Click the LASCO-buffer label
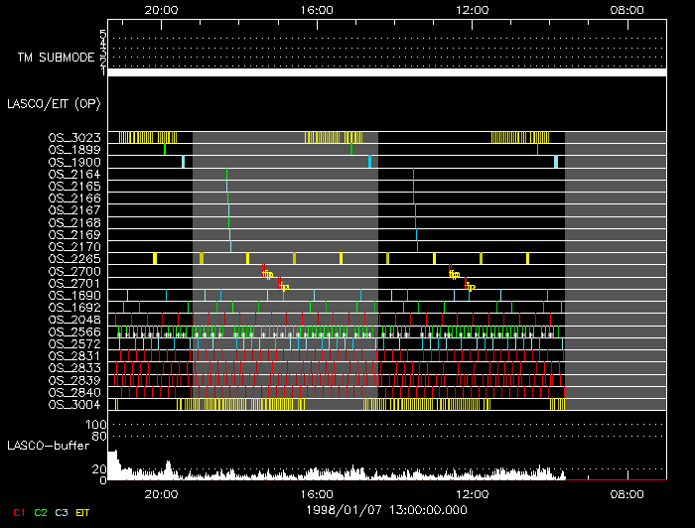Screen dimensions: 695x528 49,446
